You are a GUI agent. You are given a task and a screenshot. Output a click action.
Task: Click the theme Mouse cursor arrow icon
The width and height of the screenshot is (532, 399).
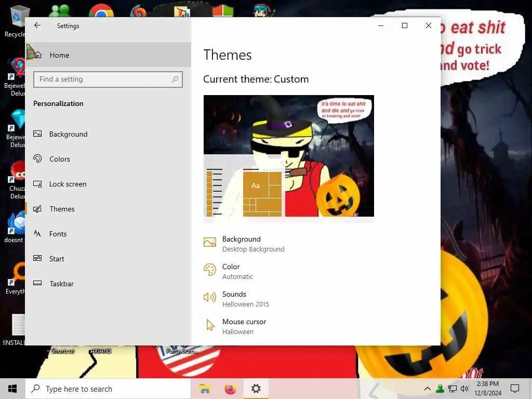(x=210, y=325)
